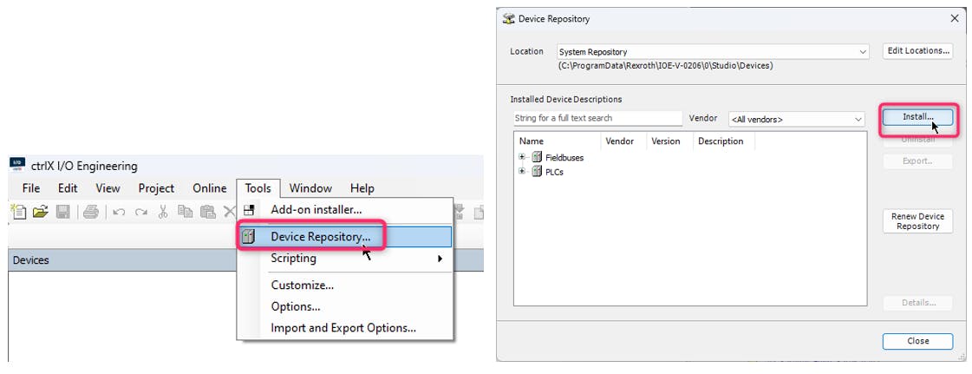Click the Open Project folder icon
The image size is (972, 374).
(40, 212)
